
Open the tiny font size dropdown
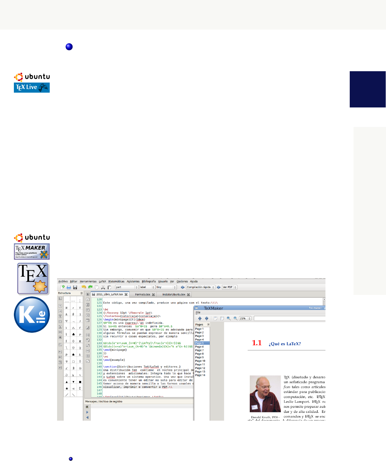coord(166,287)
